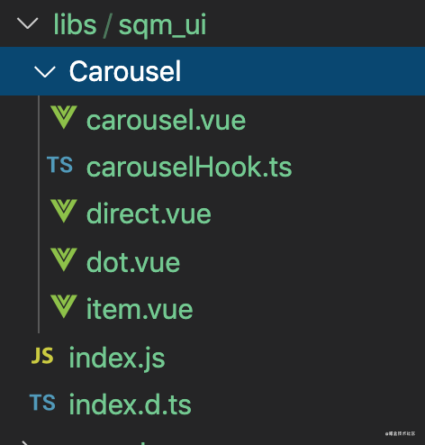
Task: Collapse the libs / sqm_ui folder chevron
Action: tap(28, 23)
